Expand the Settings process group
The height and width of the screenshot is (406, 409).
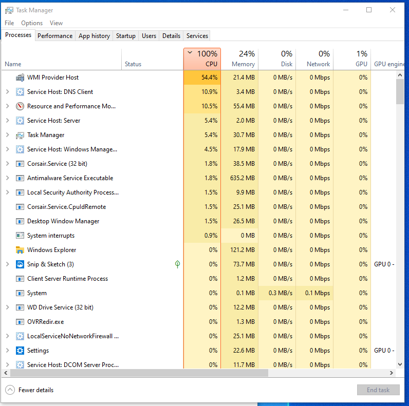8,351
